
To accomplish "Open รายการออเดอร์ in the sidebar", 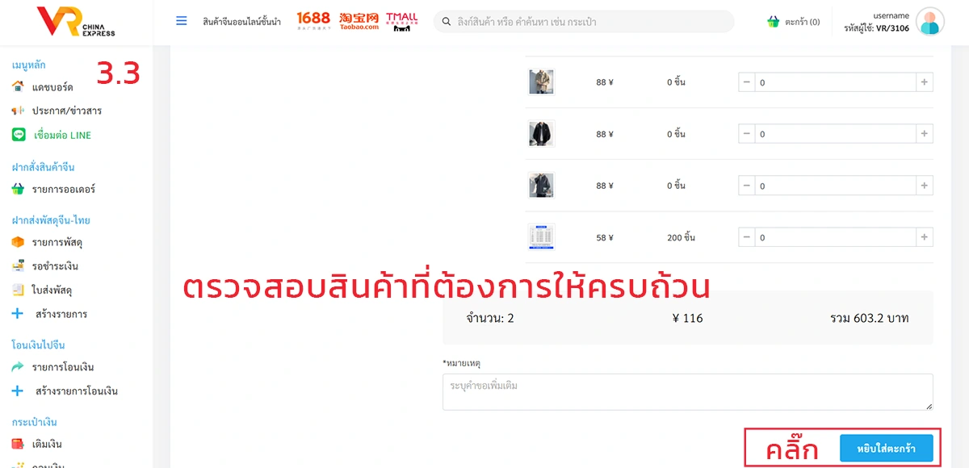I will point(64,189).
